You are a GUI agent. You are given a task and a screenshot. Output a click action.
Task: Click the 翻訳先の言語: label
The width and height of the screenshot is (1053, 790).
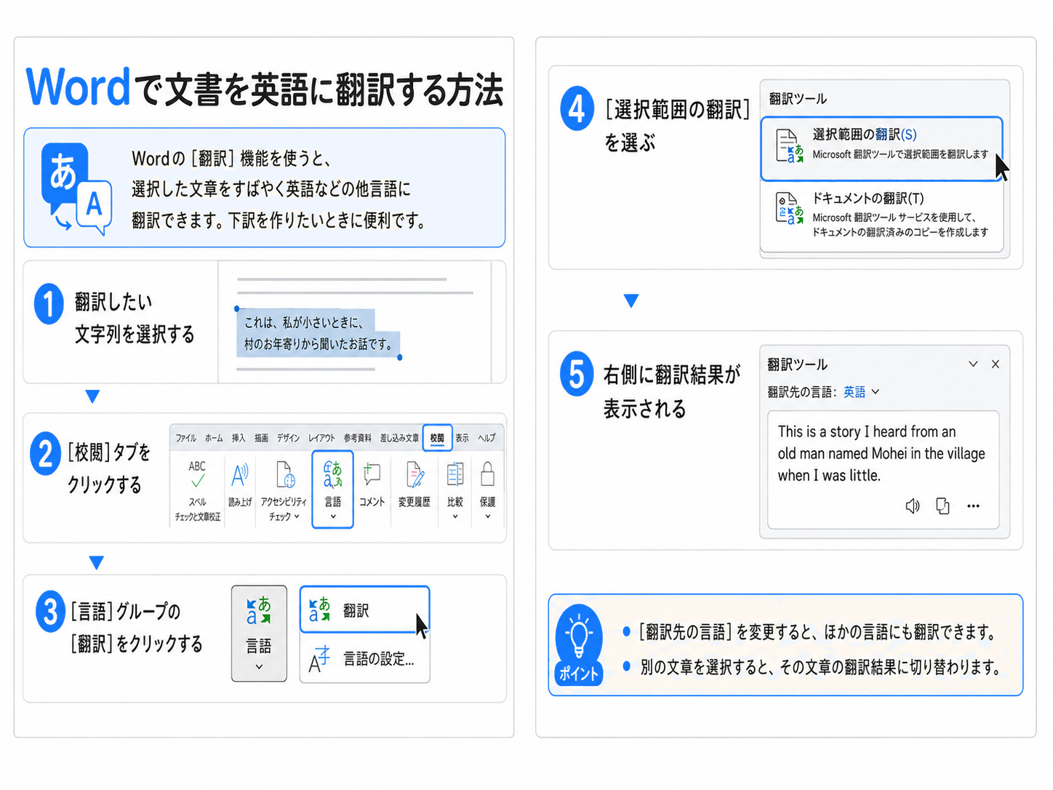pyautogui.click(x=802, y=392)
